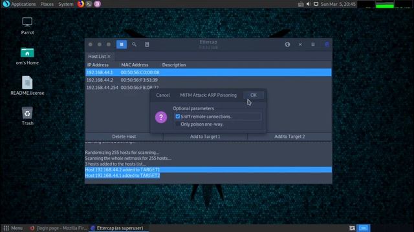414x232 pixels.
Task: Launch terminal from top panel
Action: pyautogui.click(x=89, y=4)
